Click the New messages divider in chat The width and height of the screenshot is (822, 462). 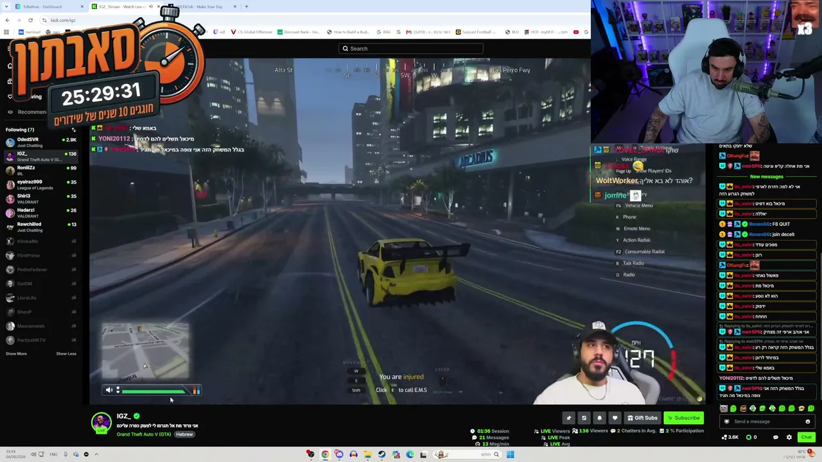[x=767, y=176]
